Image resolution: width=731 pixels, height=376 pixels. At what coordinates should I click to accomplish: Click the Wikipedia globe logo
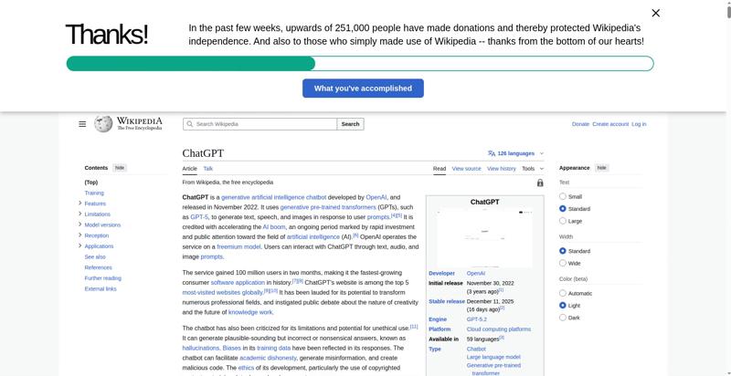pyautogui.click(x=103, y=123)
